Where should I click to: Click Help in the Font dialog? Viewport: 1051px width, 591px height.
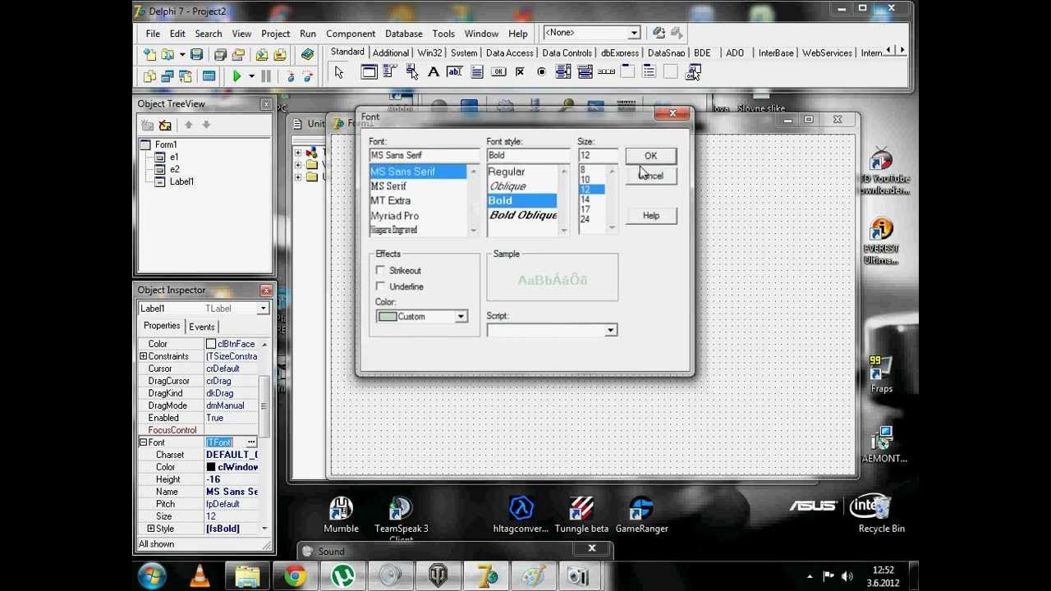pyautogui.click(x=650, y=216)
